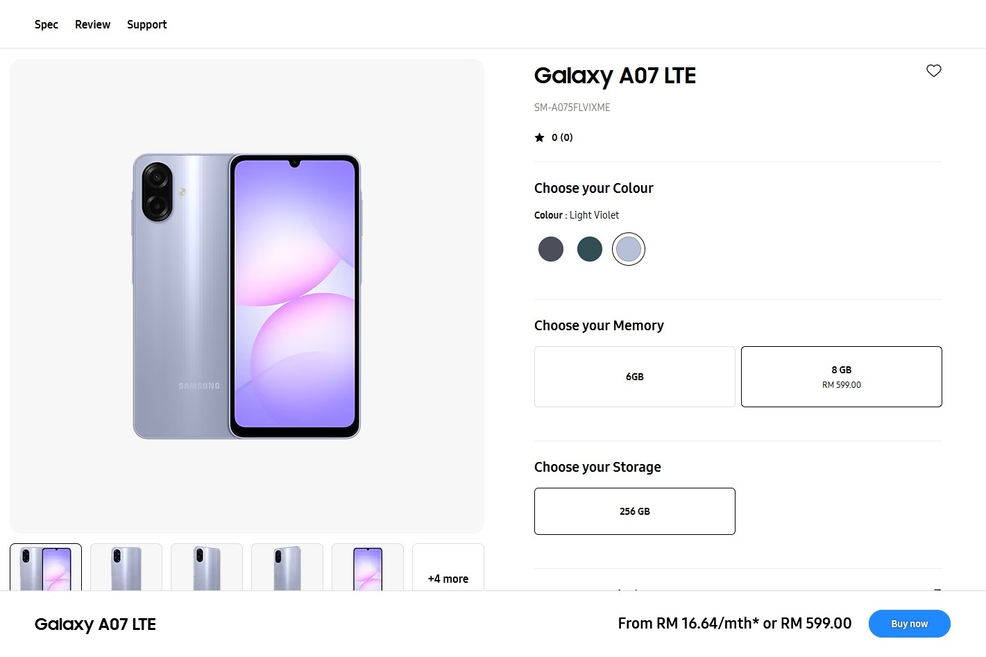Screen dimensions: 986x657
Task: View first thumbnail with front and back
Action: [46, 568]
